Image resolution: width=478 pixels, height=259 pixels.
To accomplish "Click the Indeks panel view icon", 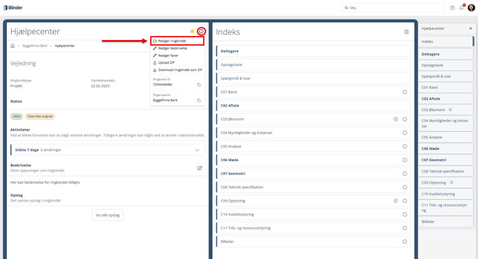I will tap(406, 32).
